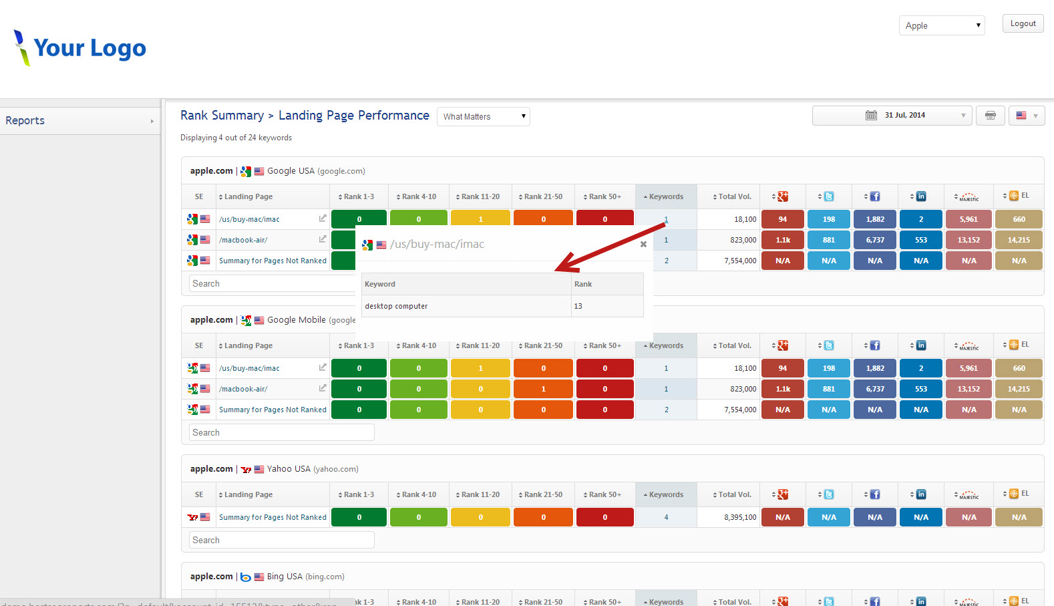This screenshot has width=1054, height=606.
Task: Open /macbook-air/ external link icon in Google USA
Action: (323, 239)
